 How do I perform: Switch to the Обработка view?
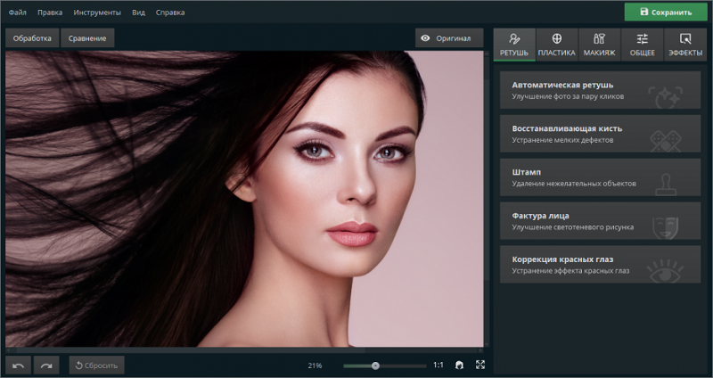32,38
